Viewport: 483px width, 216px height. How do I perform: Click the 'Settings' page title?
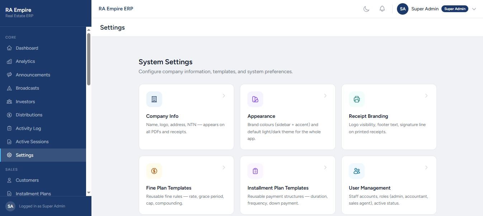[x=112, y=27]
